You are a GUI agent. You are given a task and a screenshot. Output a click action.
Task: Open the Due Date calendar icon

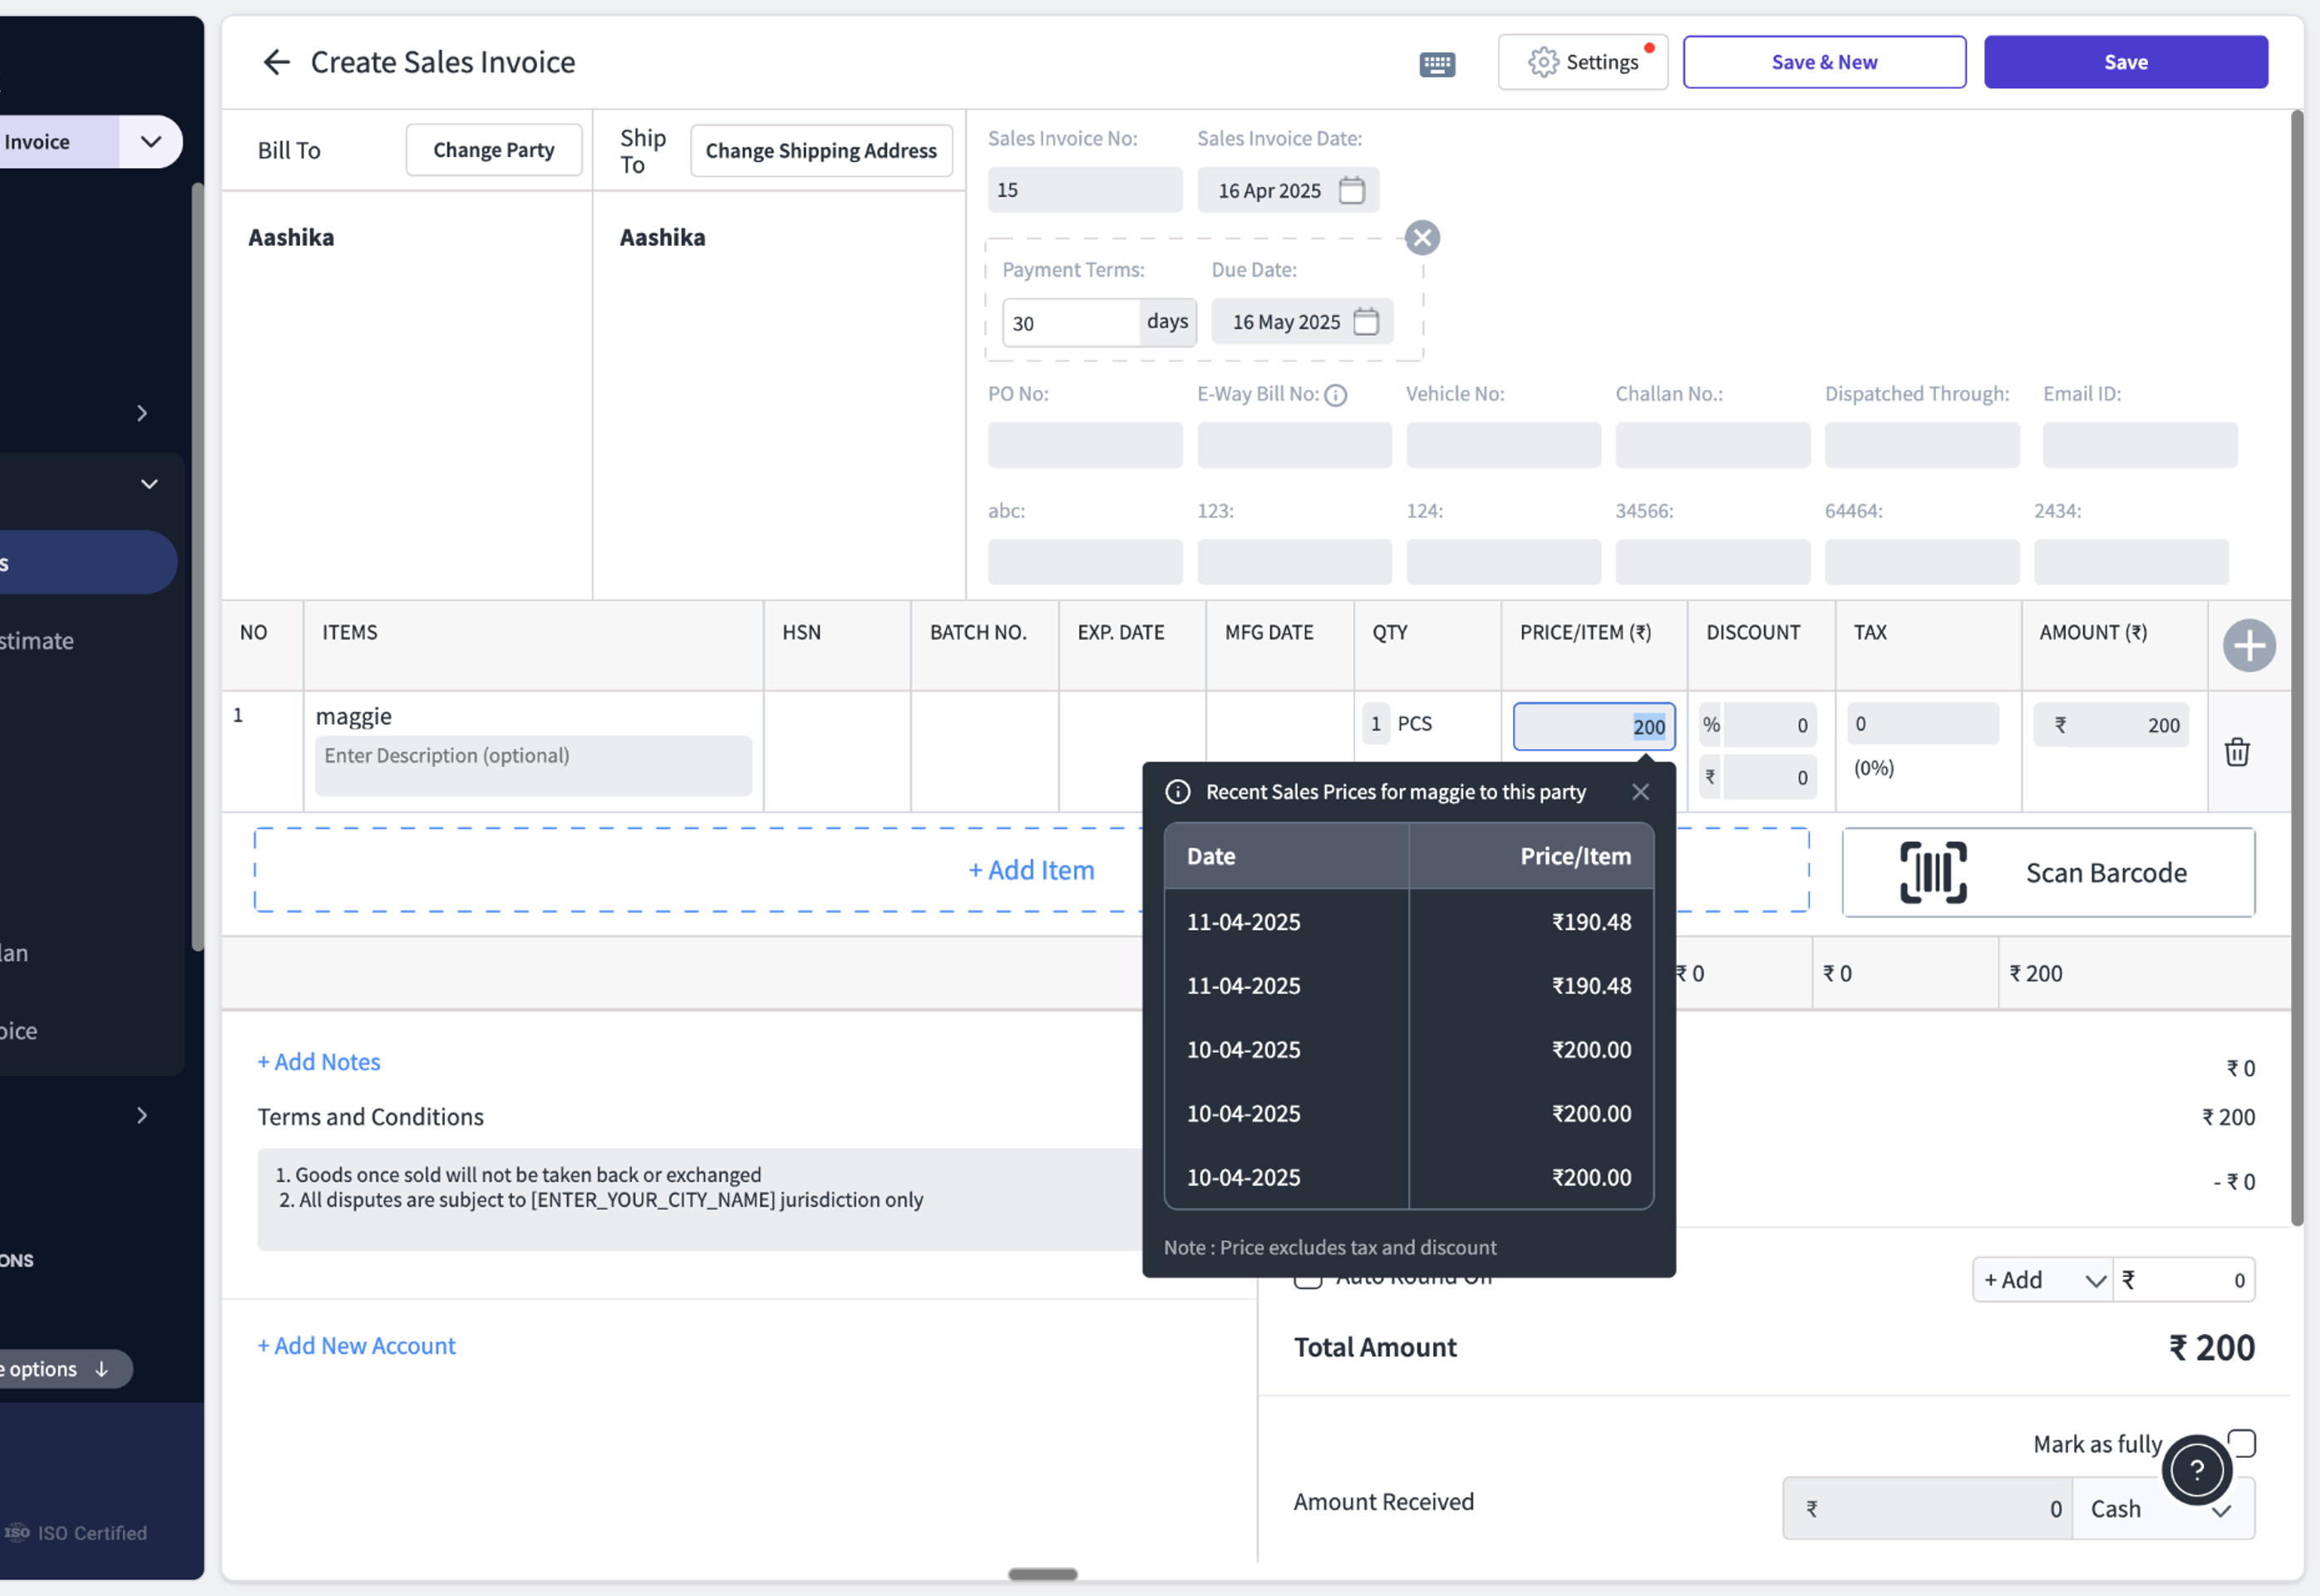(1365, 322)
